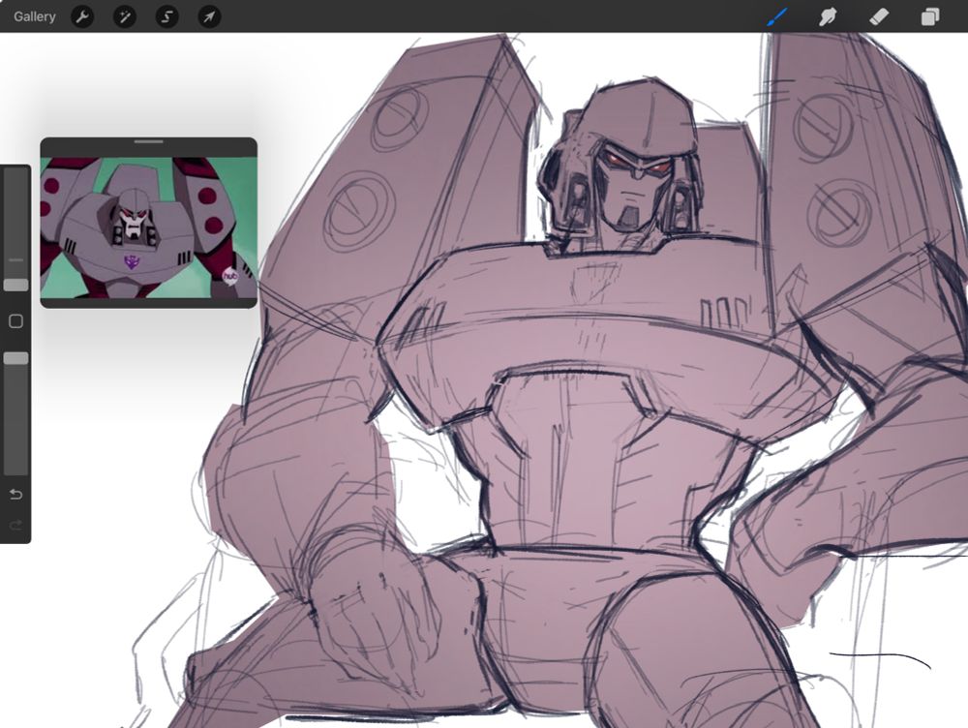968x728 pixels.
Task: Redo the last undone stroke
Action: [x=16, y=525]
